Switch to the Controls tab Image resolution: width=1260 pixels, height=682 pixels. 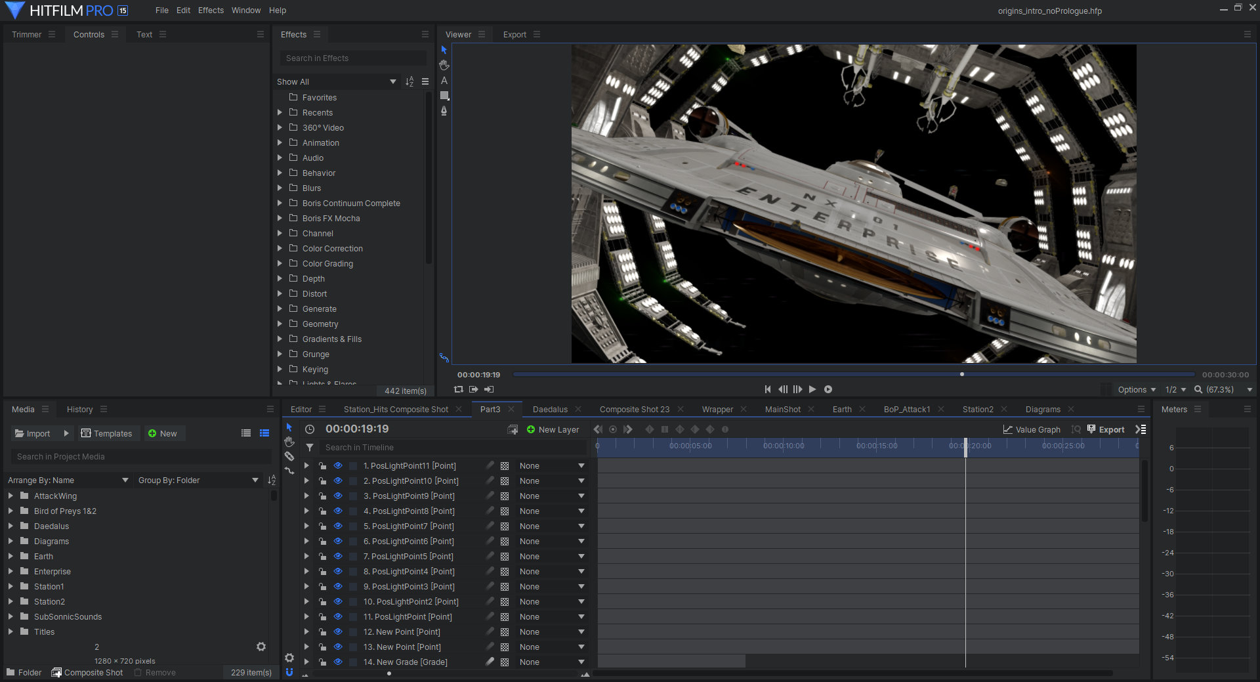pyautogui.click(x=89, y=35)
